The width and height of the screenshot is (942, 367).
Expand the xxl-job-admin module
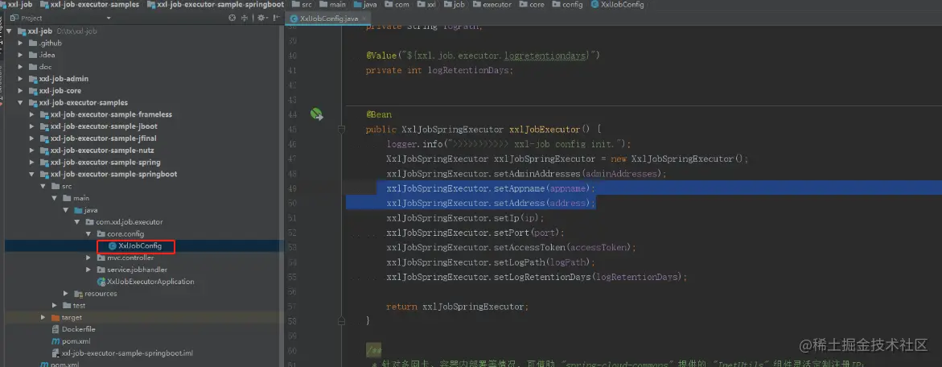tap(21, 79)
